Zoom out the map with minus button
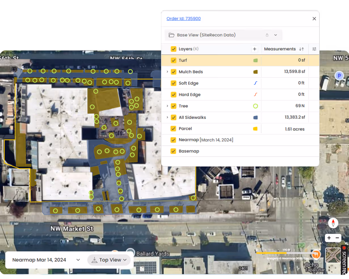The image size is (349, 279). tap(337, 238)
